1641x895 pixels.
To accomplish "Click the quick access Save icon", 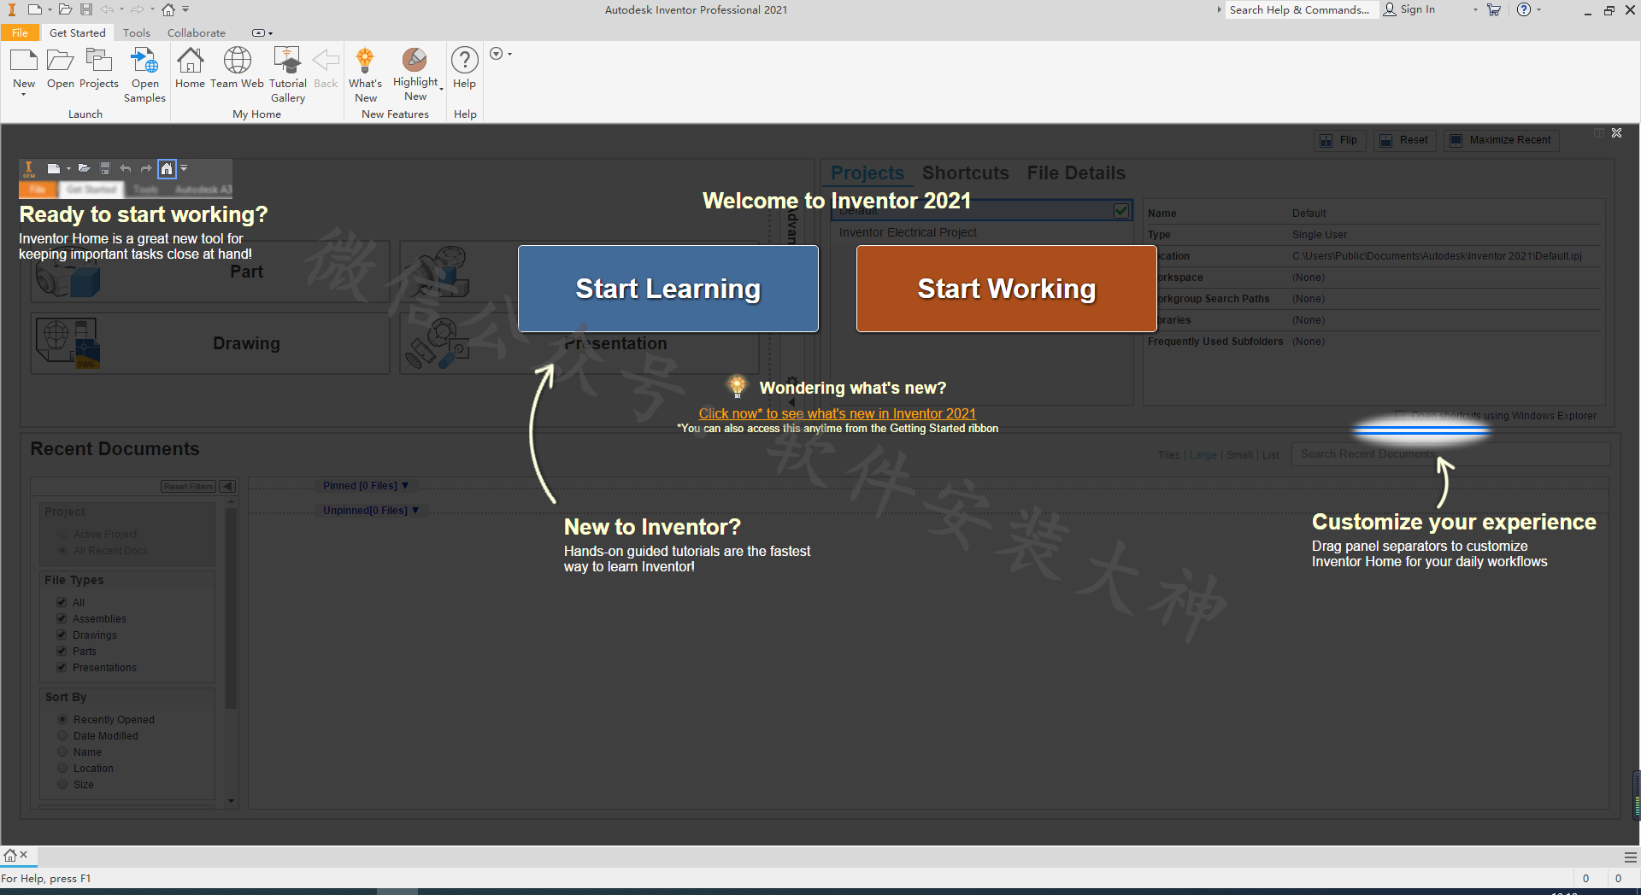I will pyautogui.click(x=86, y=9).
